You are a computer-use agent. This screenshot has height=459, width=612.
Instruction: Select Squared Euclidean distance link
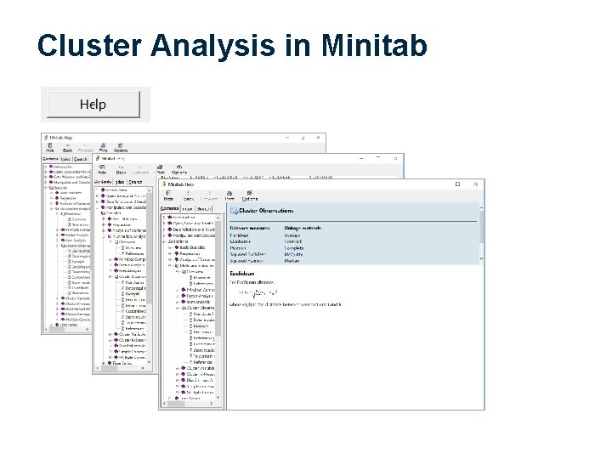pos(248,254)
